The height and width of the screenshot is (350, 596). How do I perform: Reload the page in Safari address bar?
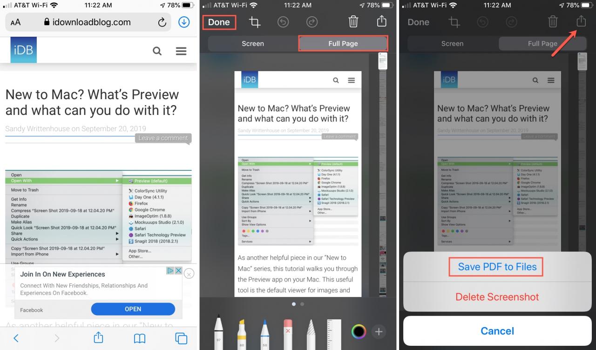pos(162,22)
